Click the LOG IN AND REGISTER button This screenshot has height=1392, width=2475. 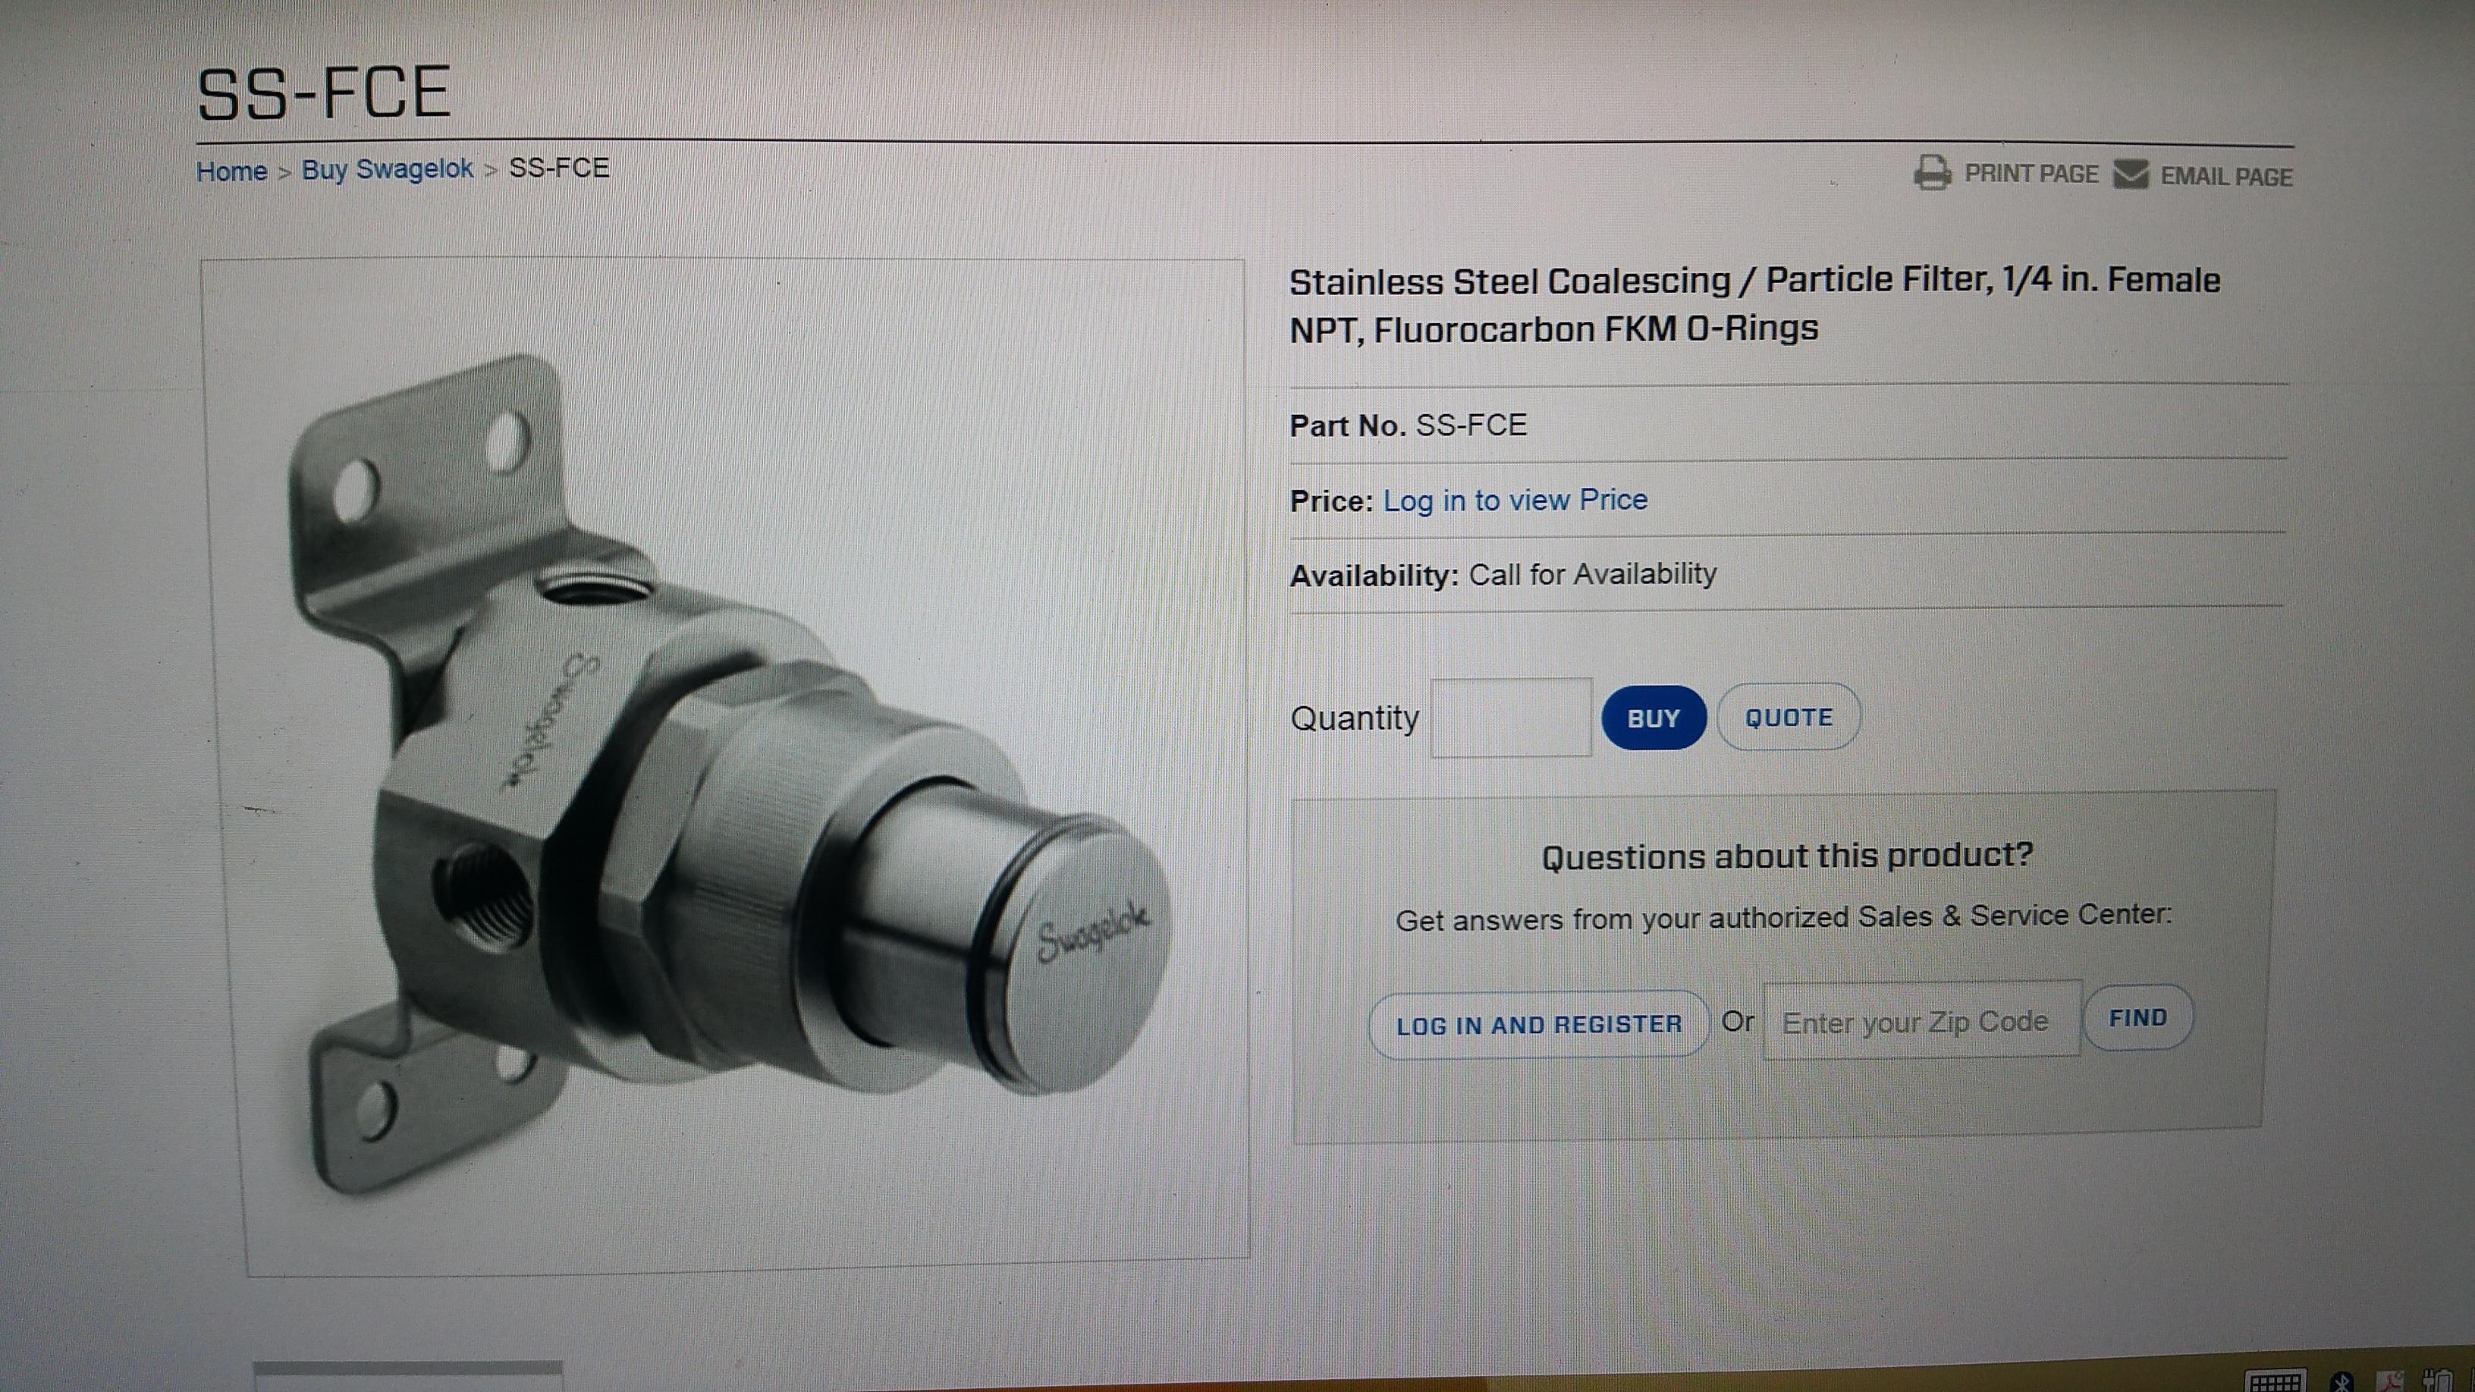point(1538,1025)
